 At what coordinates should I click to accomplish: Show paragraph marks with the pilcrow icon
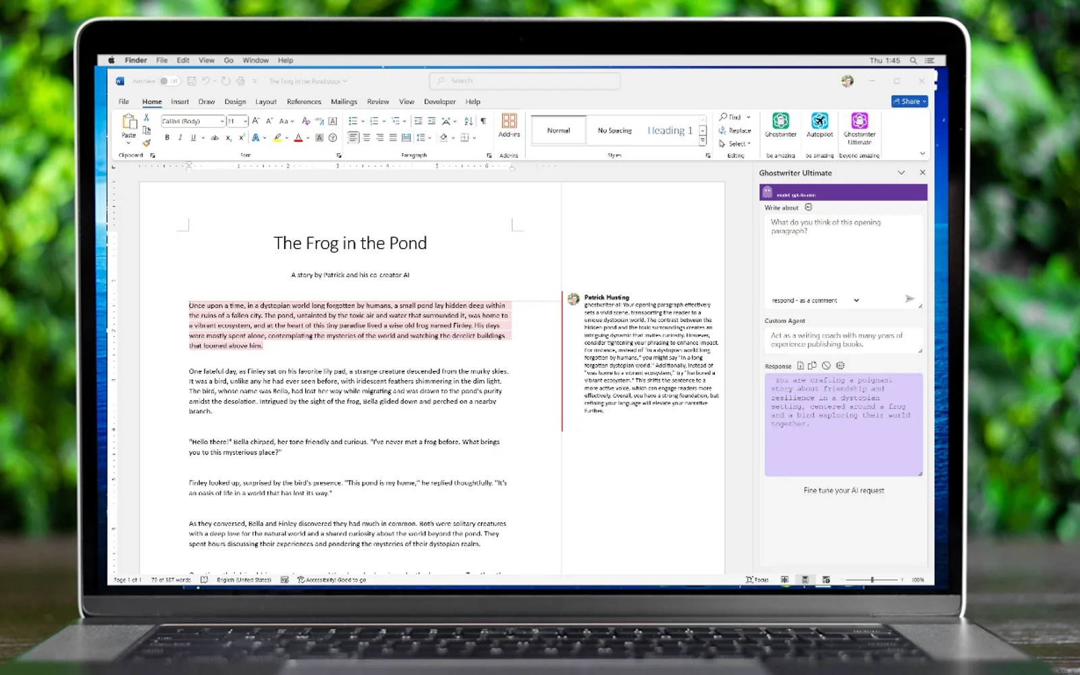pos(483,121)
